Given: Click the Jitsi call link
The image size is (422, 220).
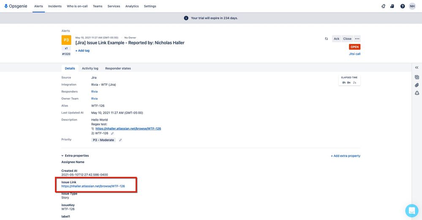Looking at the screenshot, I should (x=354, y=54).
